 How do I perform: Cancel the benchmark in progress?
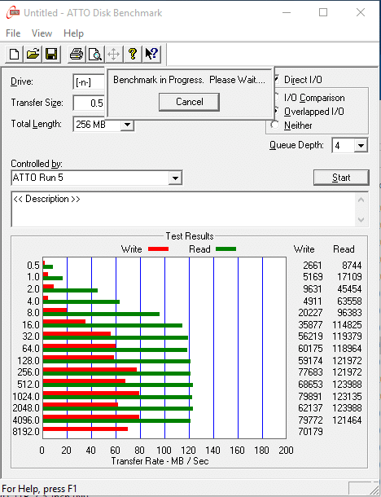click(189, 102)
